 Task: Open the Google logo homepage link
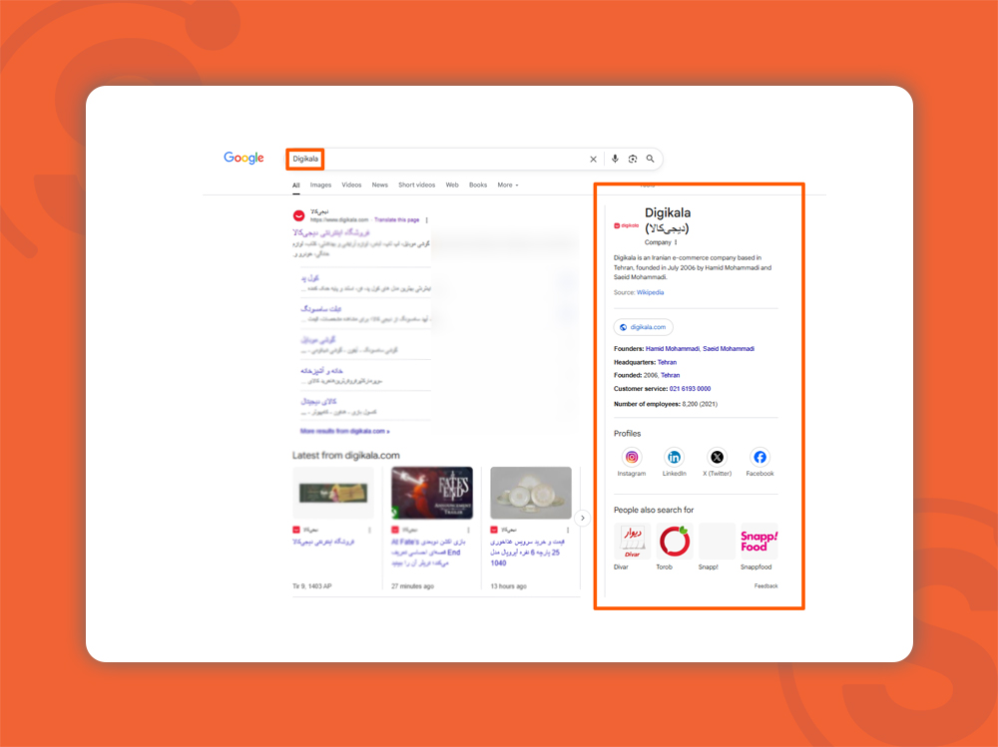pyautogui.click(x=244, y=158)
